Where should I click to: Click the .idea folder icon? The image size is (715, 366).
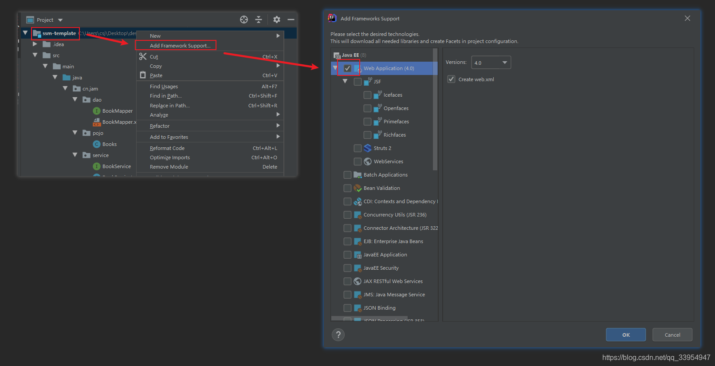pyautogui.click(x=47, y=44)
